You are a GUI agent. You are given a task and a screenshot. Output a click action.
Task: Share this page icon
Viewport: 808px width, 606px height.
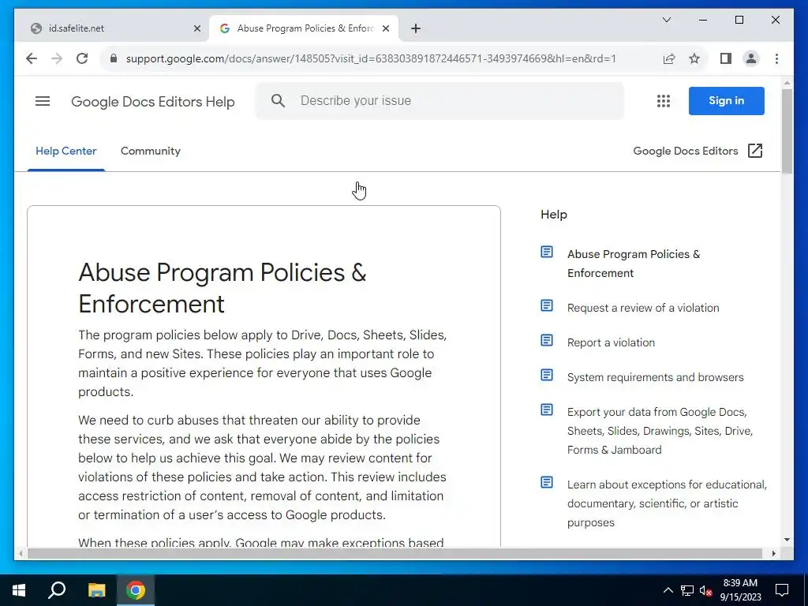pyautogui.click(x=669, y=58)
